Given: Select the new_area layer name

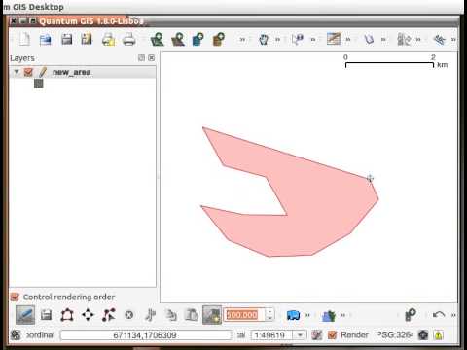Looking at the screenshot, I should point(72,72).
